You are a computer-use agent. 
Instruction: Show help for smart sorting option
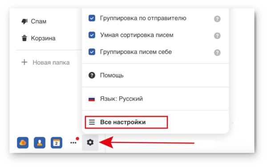(217, 36)
